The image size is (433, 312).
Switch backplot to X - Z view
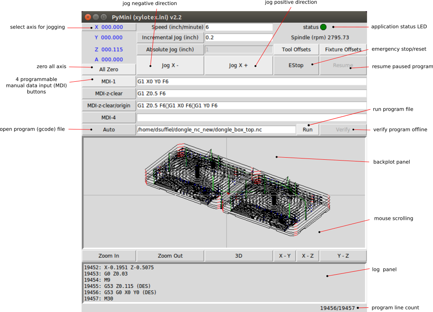tap(308, 256)
